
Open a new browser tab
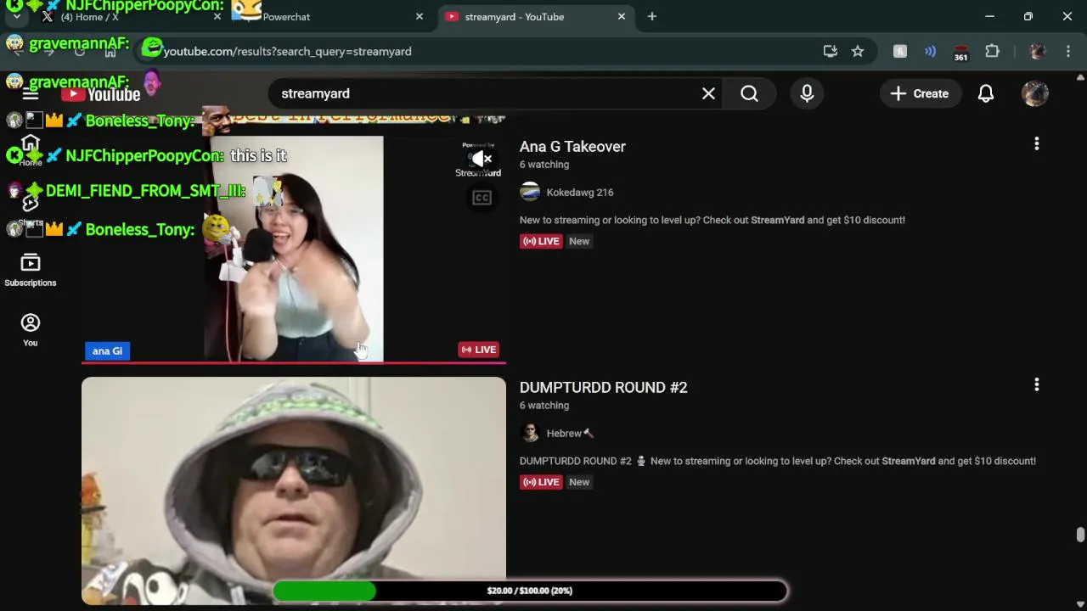click(x=652, y=16)
